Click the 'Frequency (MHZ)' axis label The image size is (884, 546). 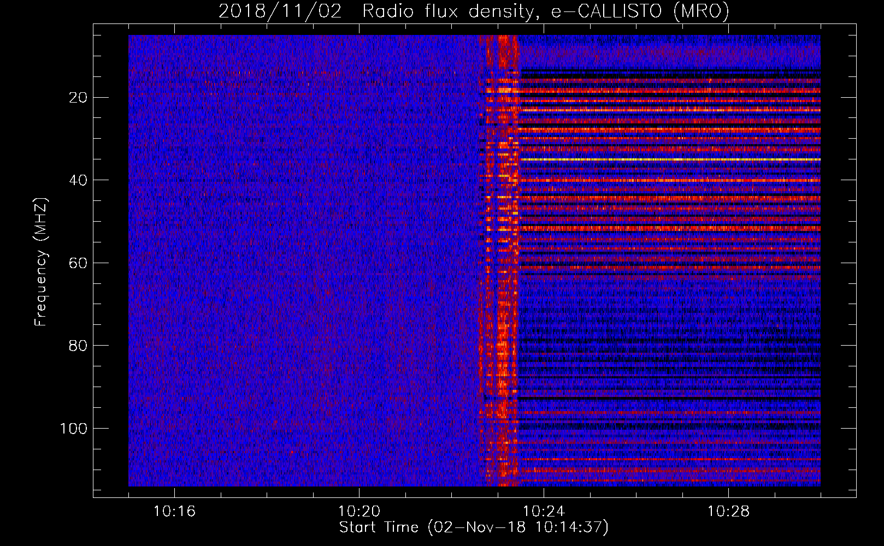pos(41,262)
